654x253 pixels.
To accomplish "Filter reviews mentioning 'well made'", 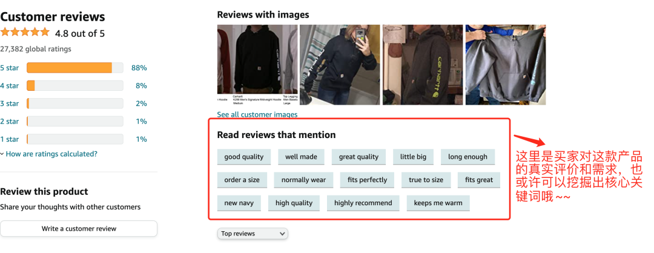I will tap(301, 157).
